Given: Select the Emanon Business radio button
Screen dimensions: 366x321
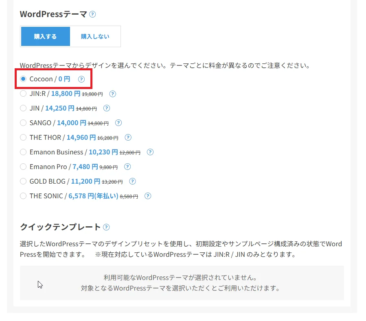Looking at the screenshot, I should (23, 152).
